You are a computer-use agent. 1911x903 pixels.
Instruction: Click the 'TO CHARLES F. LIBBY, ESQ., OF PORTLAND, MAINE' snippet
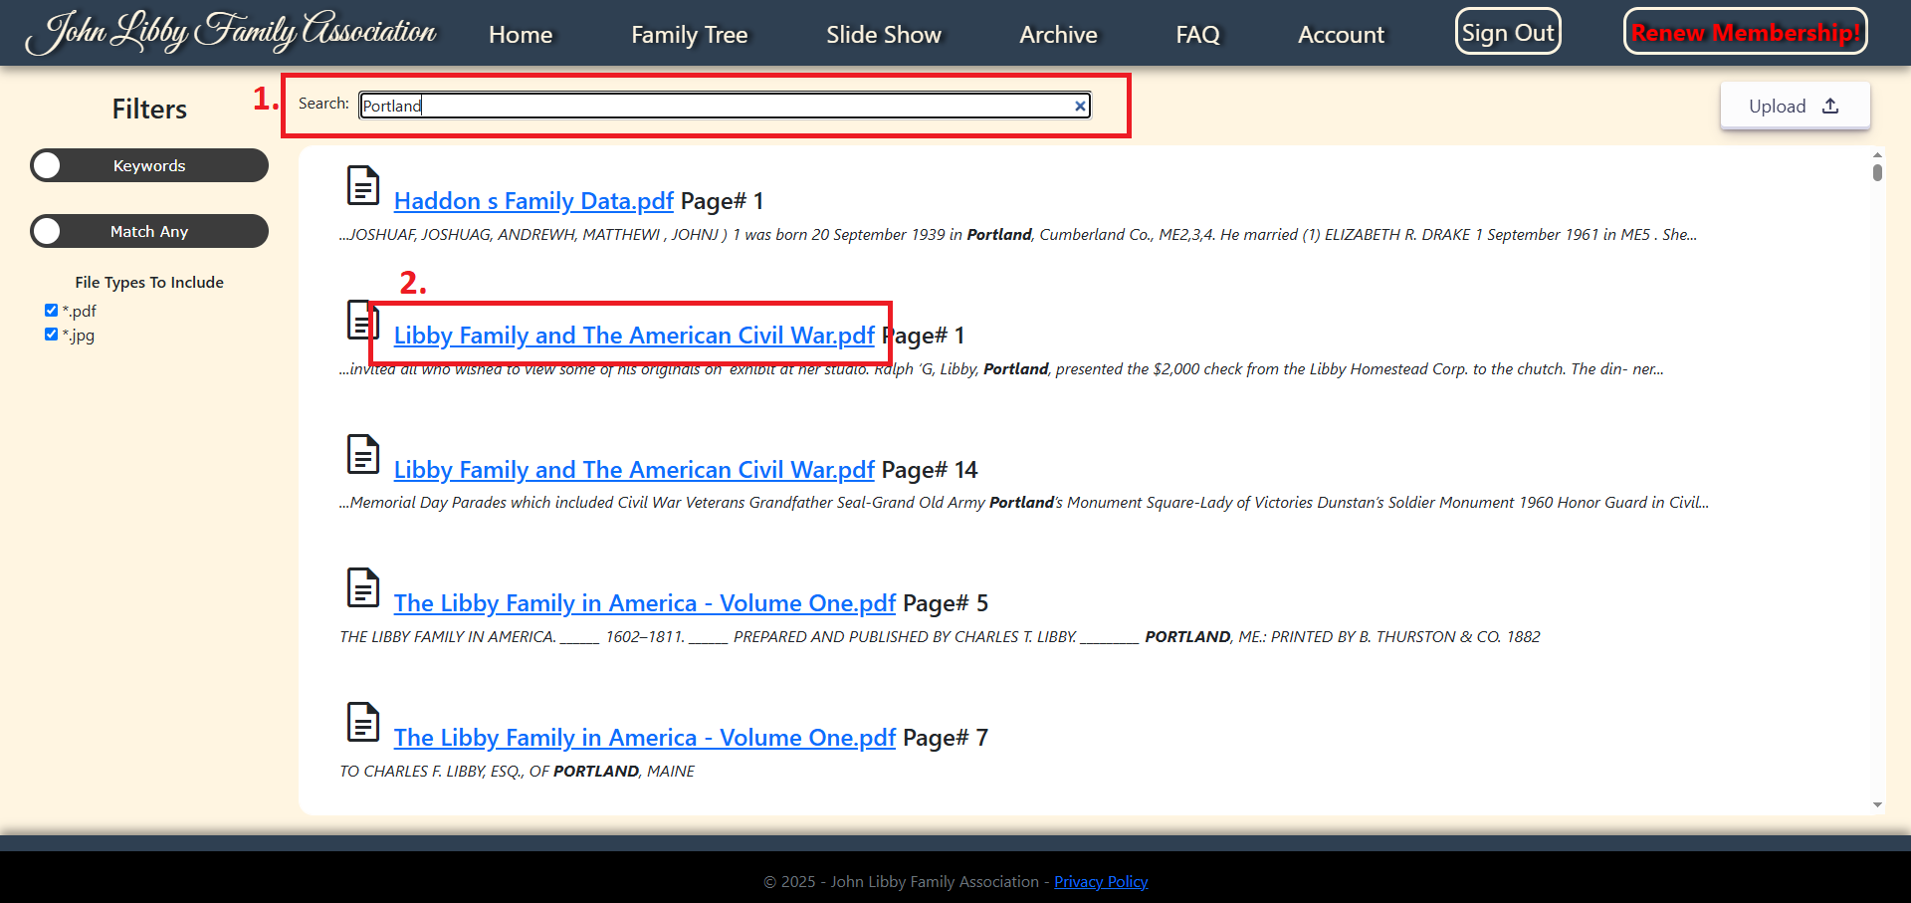pyautogui.click(x=517, y=772)
